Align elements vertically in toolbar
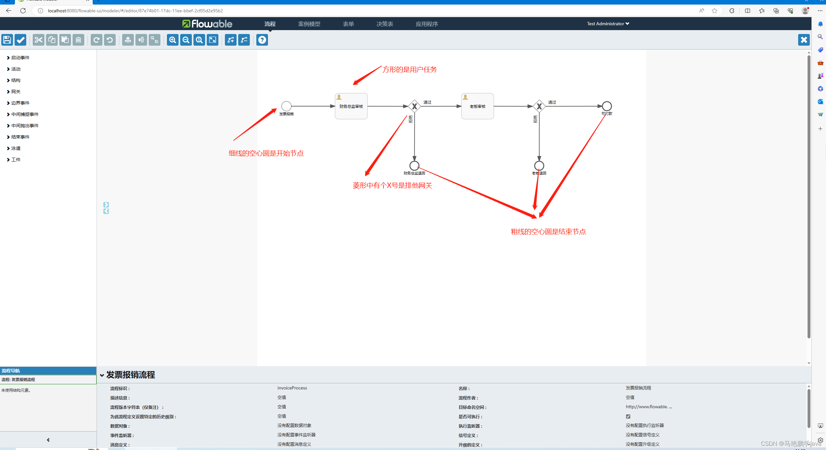The height and width of the screenshot is (450, 826). click(x=128, y=40)
